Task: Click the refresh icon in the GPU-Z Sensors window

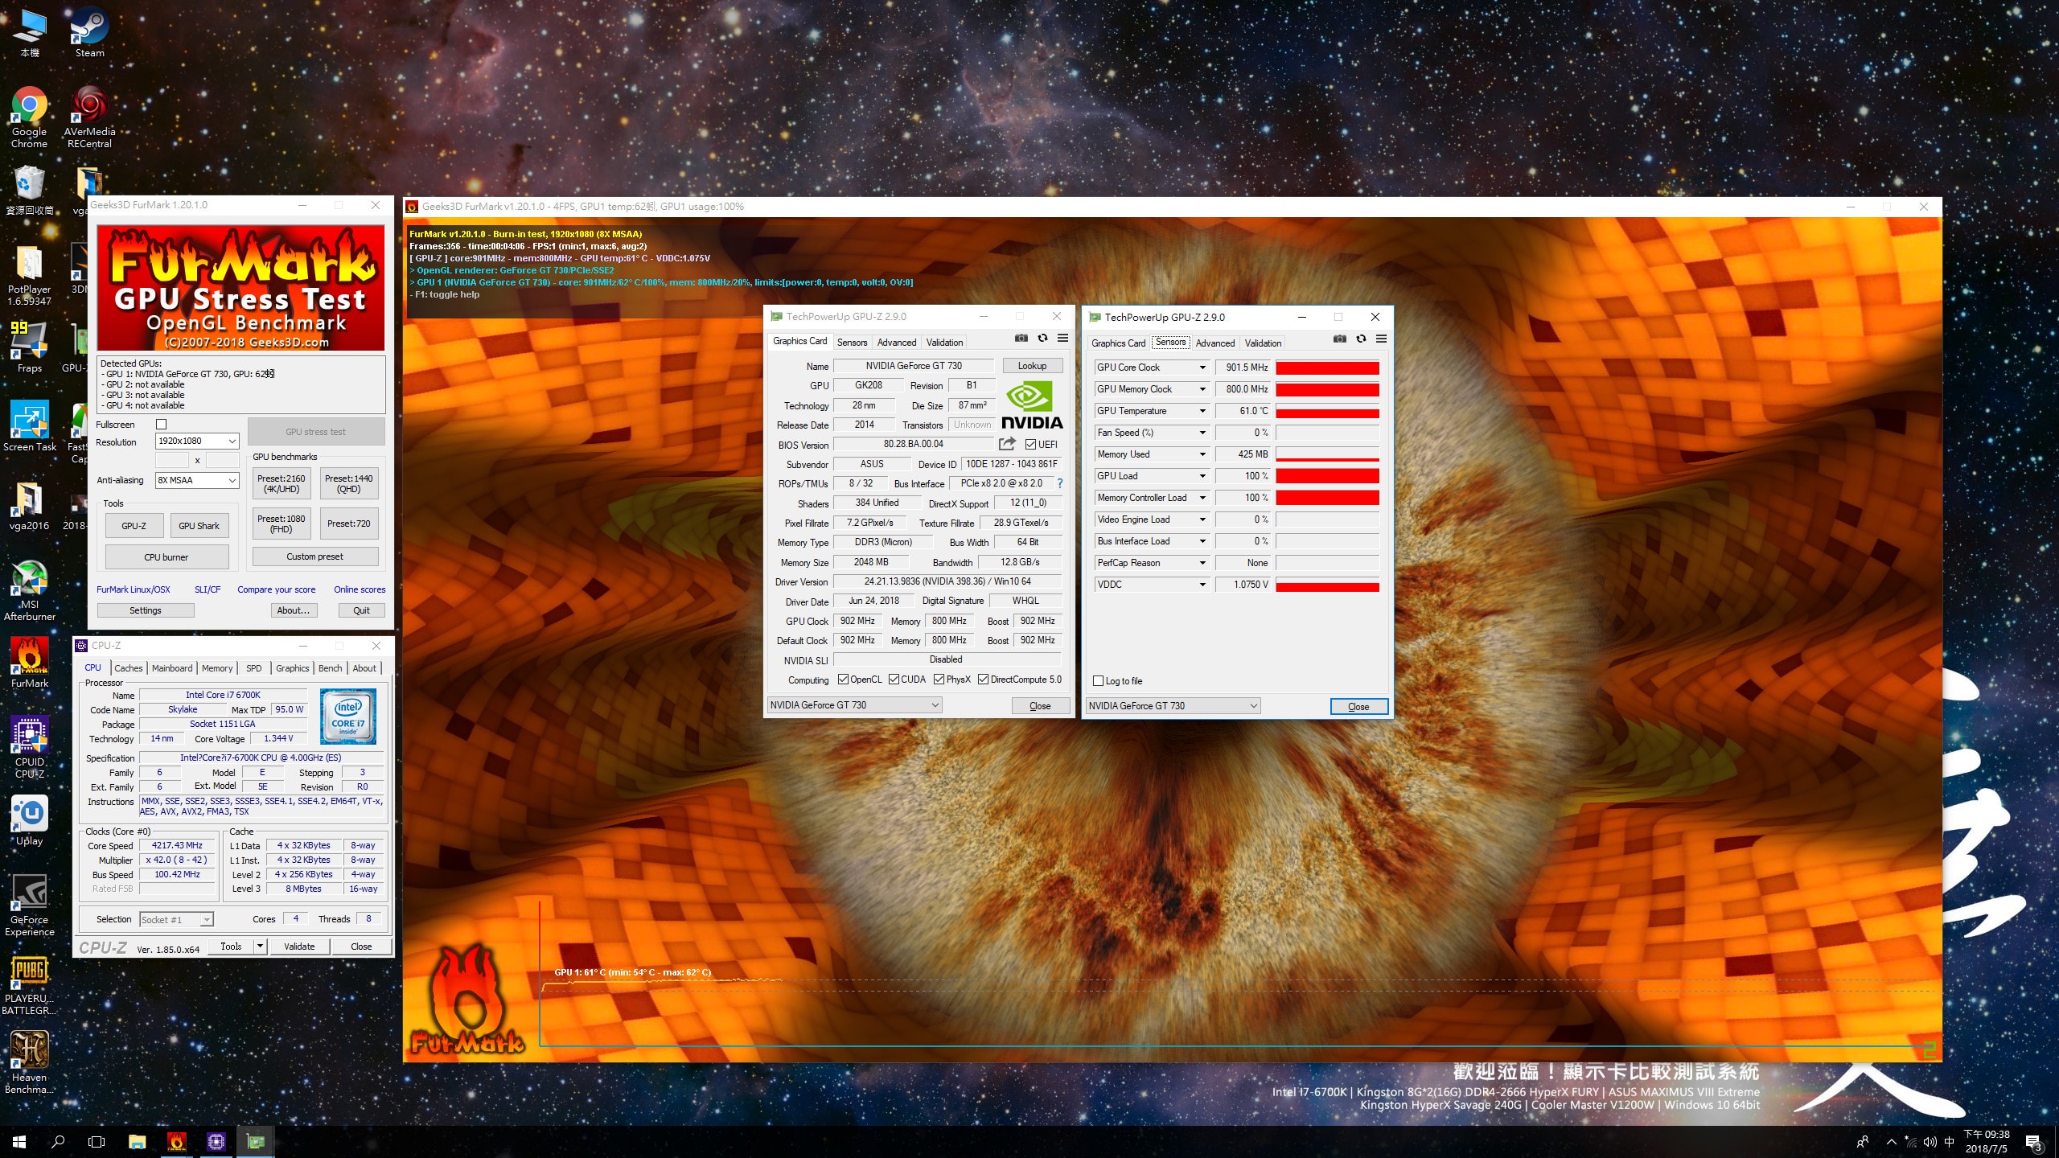Action: coord(1361,339)
